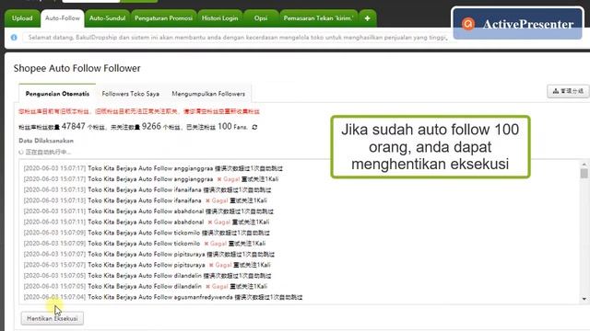The height and width of the screenshot is (331, 590).
Task: Open the Histori Login tab
Action: (x=219, y=18)
